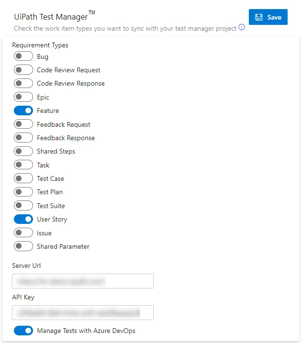Disable the Feature toggle

pos(23,111)
